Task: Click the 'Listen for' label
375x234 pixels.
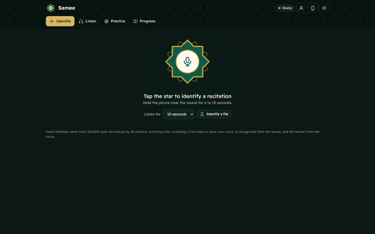Action: click(x=152, y=114)
